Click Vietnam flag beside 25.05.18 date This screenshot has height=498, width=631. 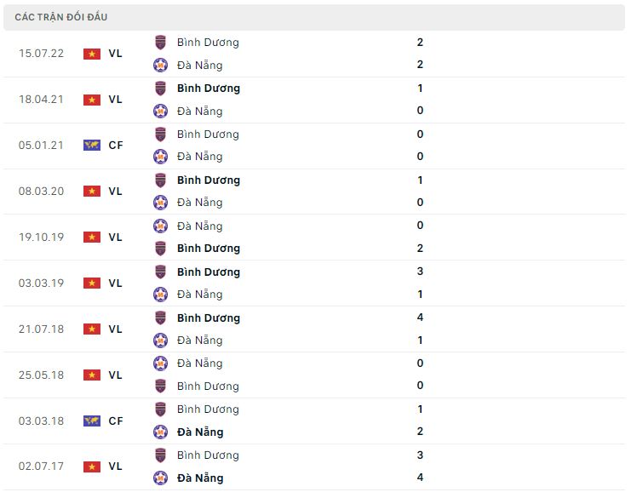point(91,375)
